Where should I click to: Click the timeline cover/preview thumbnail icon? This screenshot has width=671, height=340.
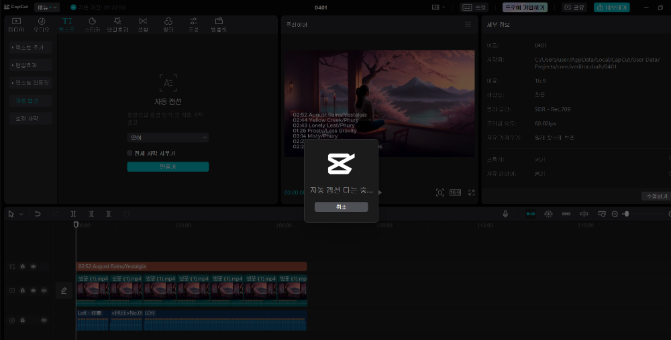pyautogui.click(x=602, y=214)
